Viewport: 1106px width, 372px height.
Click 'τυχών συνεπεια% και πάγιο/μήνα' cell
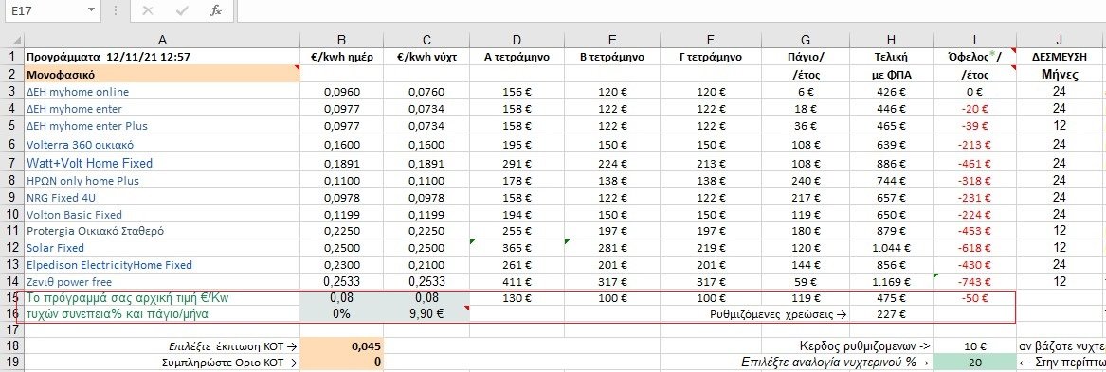click(x=162, y=314)
